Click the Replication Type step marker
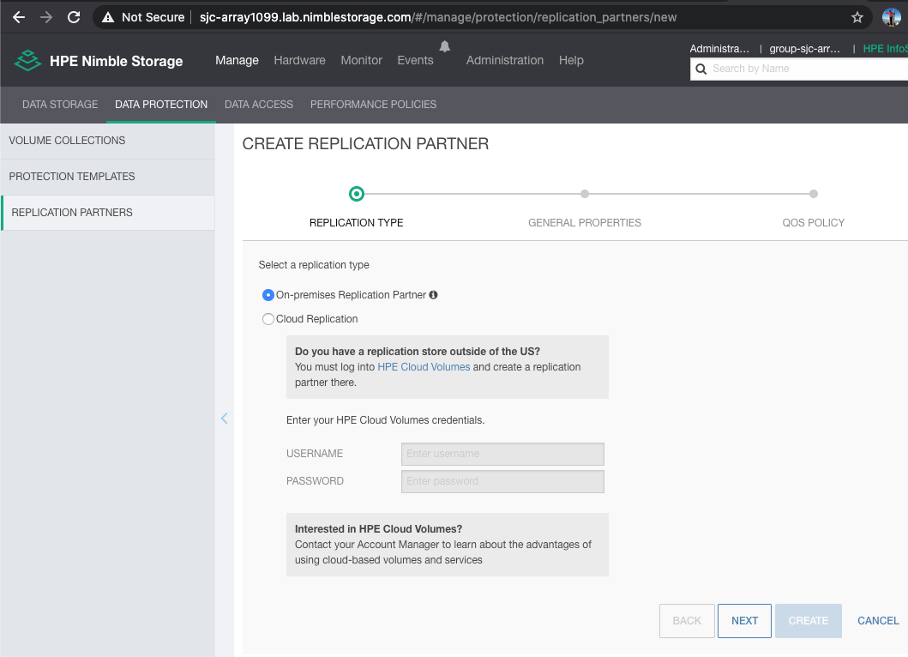908x657 pixels. (x=357, y=194)
